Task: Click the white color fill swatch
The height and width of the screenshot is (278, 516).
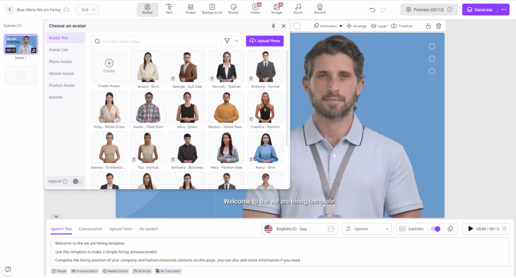Action: tap(297, 26)
